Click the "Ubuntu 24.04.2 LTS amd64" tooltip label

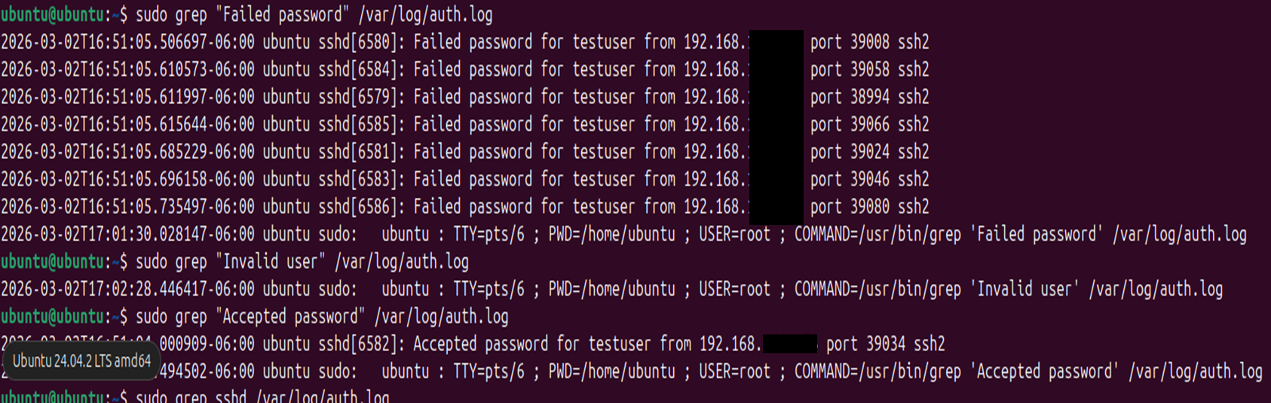[x=81, y=361]
